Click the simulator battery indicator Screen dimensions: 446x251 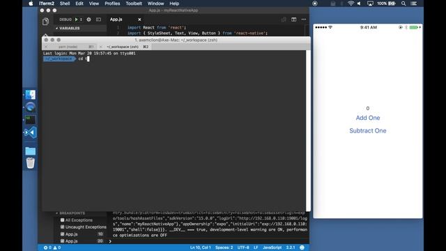[415, 27]
